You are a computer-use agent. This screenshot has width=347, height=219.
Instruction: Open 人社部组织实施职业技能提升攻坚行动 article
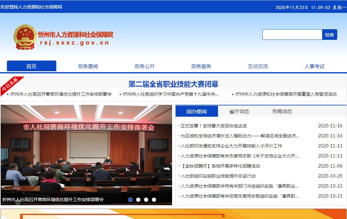[218, 176]
